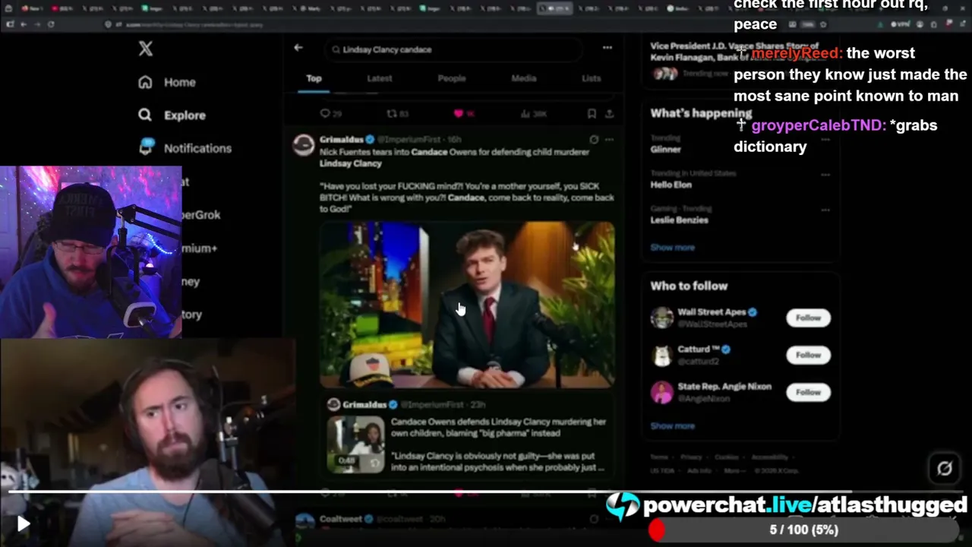Click the browser forward arrow
Viewport: 972px width, 547px height.
[x=37, y=24]
